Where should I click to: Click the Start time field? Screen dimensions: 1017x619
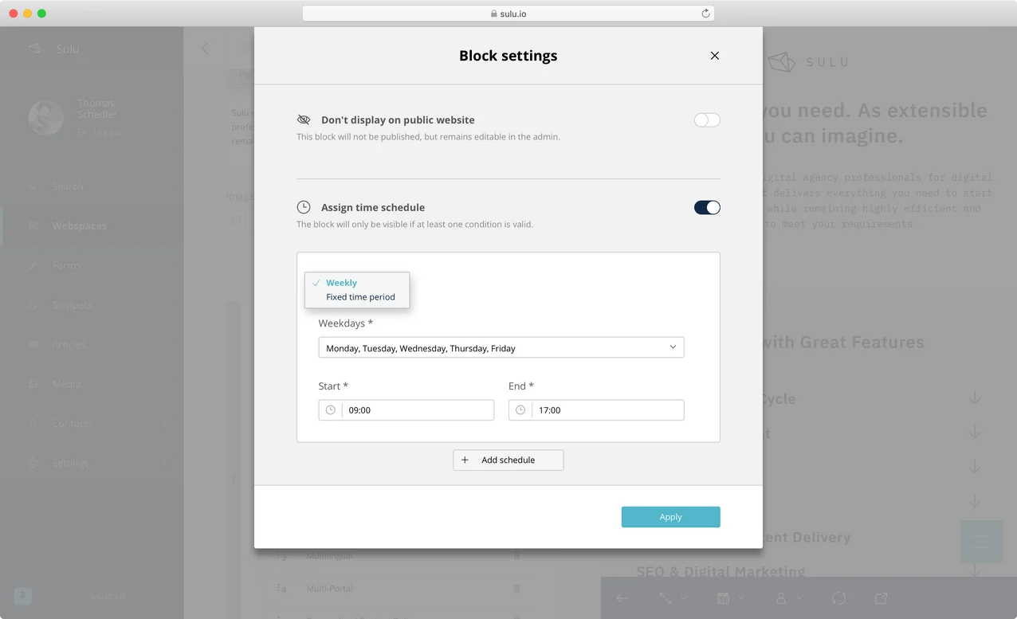click(x=418, y=410)
